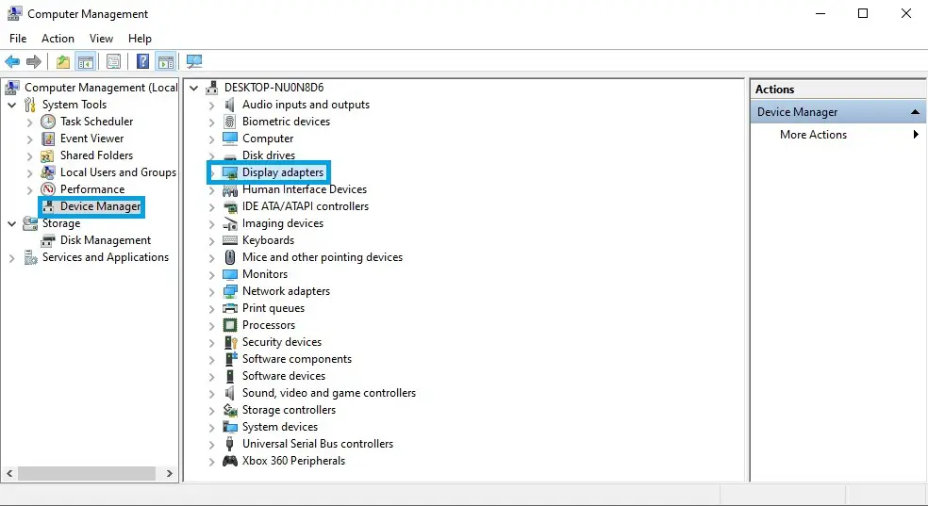Select Human Interface Devices category

click(x=305, y=189)
